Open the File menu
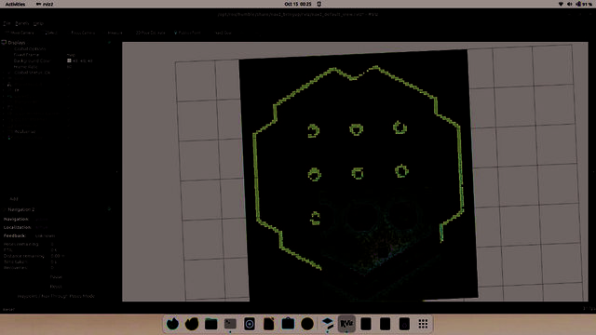This screenshot has height=335, width=596. (x=7, y=23)
